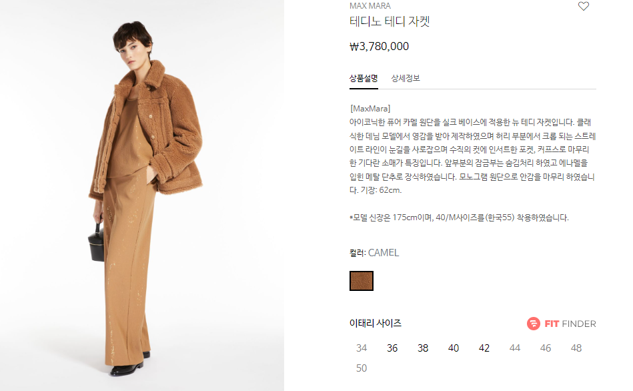
Task: Pick size 48 option
Action: (576, 348)
